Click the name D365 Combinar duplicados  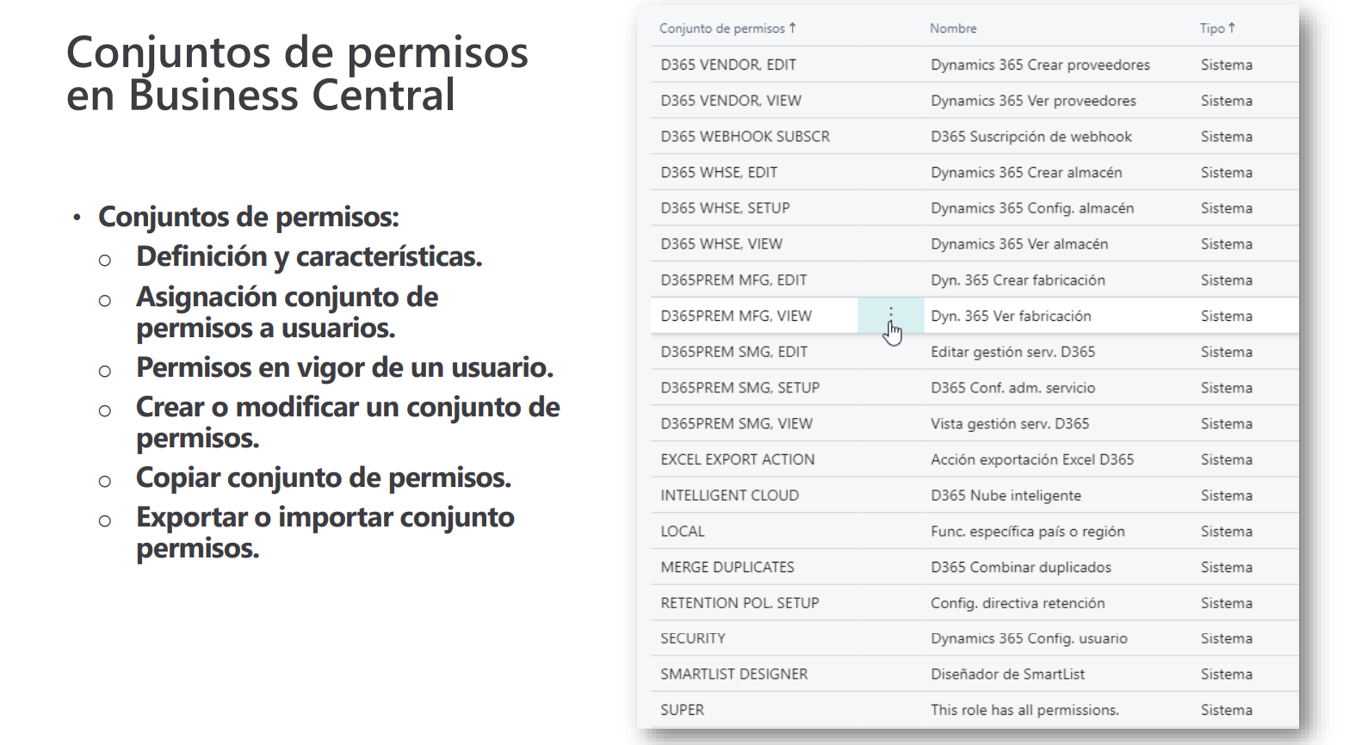[1021, 567]
